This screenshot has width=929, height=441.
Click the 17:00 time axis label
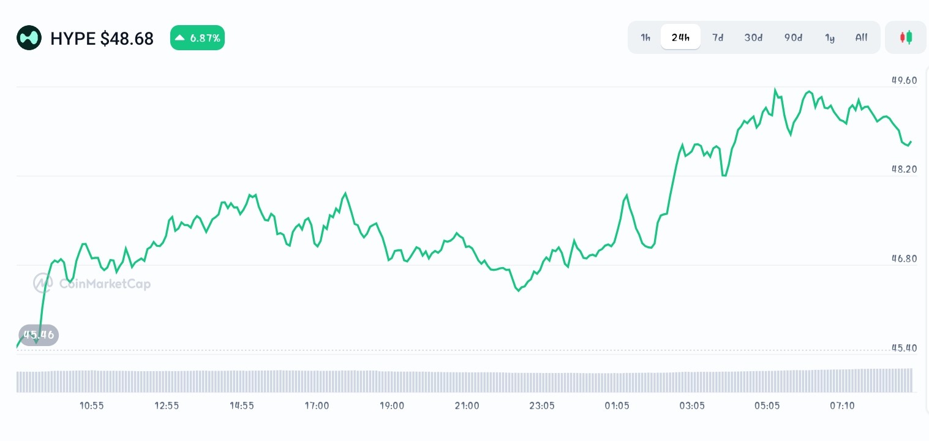click(x=317, y=405)
